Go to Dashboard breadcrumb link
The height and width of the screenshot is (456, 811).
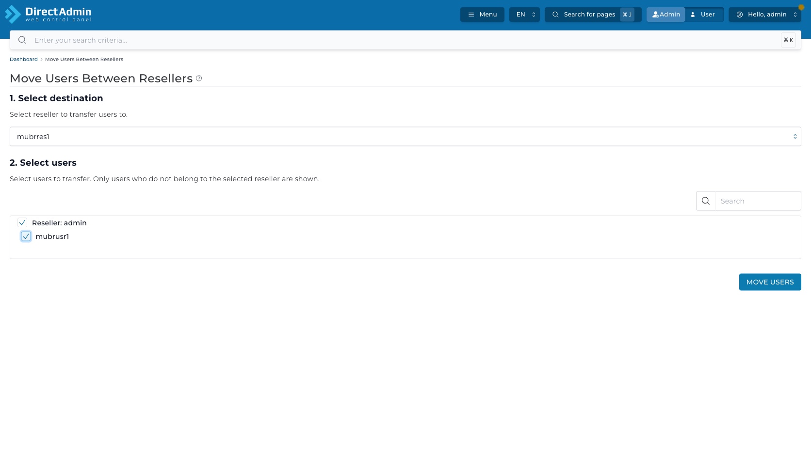click(24, 59)
